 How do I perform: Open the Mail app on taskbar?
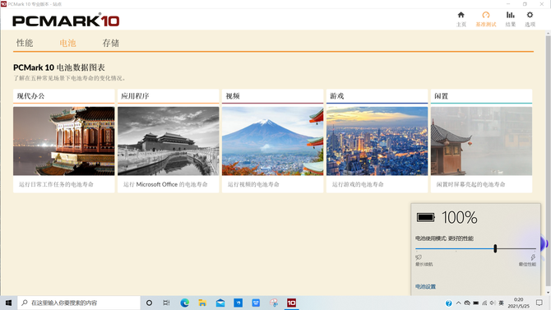(x=220, y=303)
